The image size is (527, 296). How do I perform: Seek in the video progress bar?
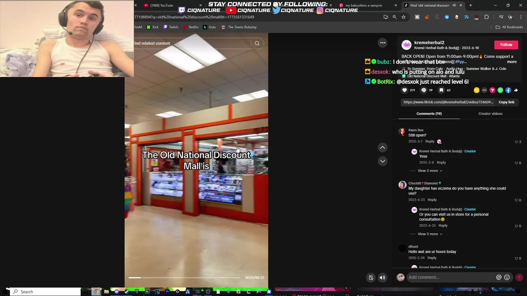tap(184, 277)
